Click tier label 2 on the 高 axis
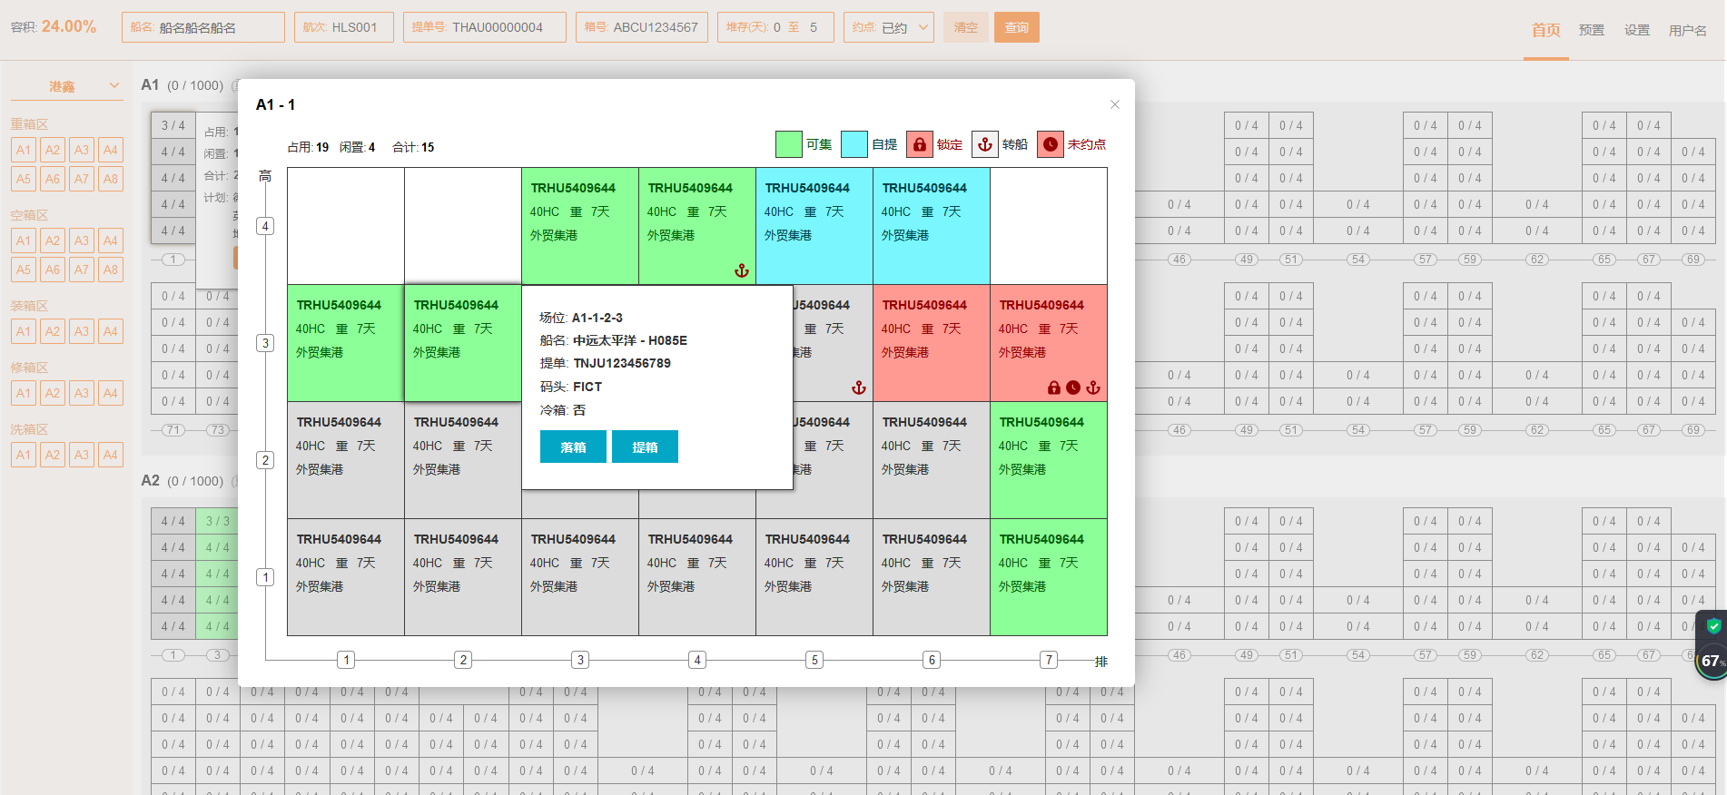 coord(265,460)
